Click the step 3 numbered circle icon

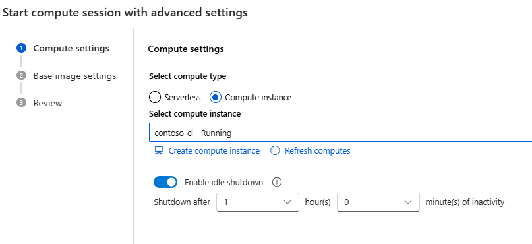click(21, 102)
